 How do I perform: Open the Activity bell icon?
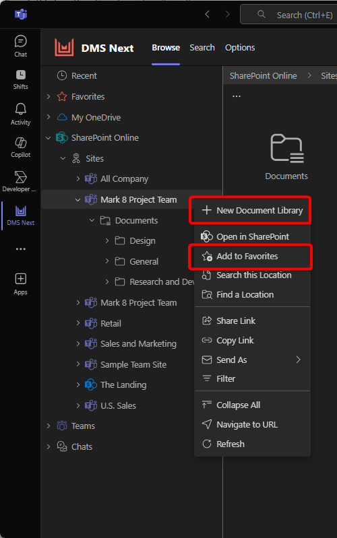(21, 114)
